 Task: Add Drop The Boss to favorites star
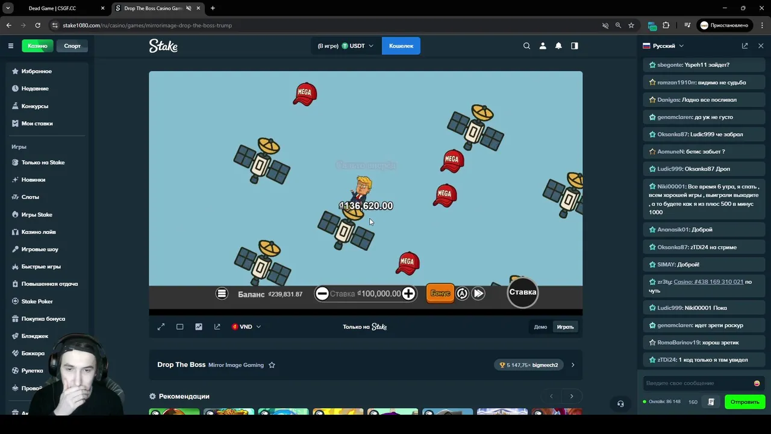[x=272, y=365]
